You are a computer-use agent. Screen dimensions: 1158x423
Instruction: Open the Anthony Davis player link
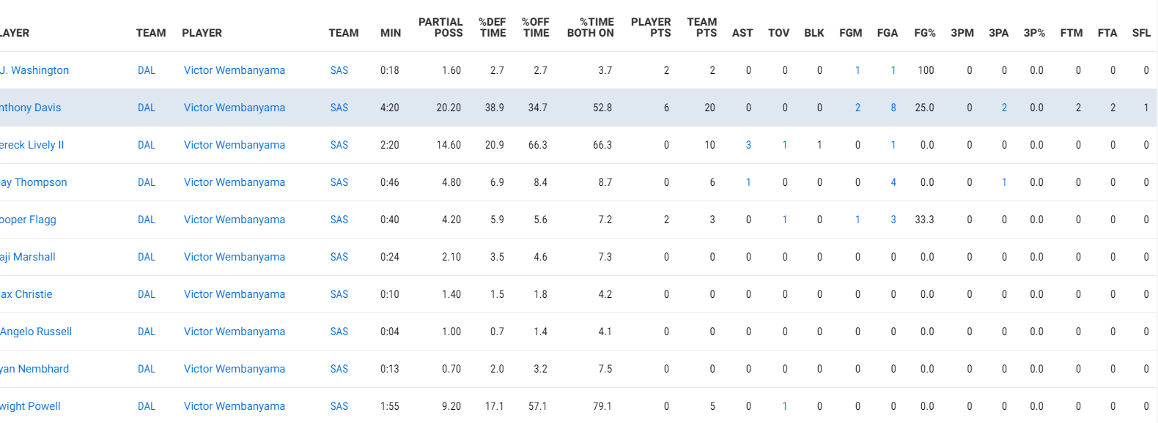31,108
